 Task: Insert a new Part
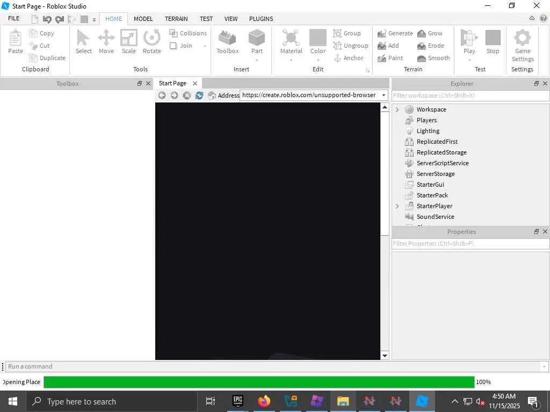pos(257,42)
